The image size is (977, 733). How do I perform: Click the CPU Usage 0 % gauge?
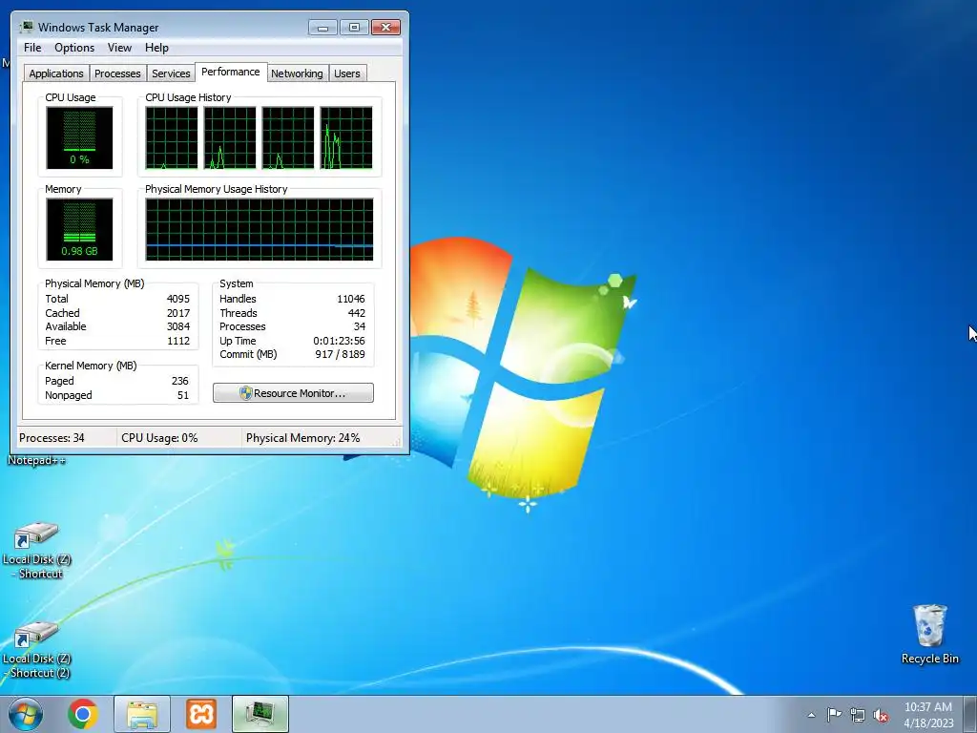pyautogui.click(x=79, y=137)
